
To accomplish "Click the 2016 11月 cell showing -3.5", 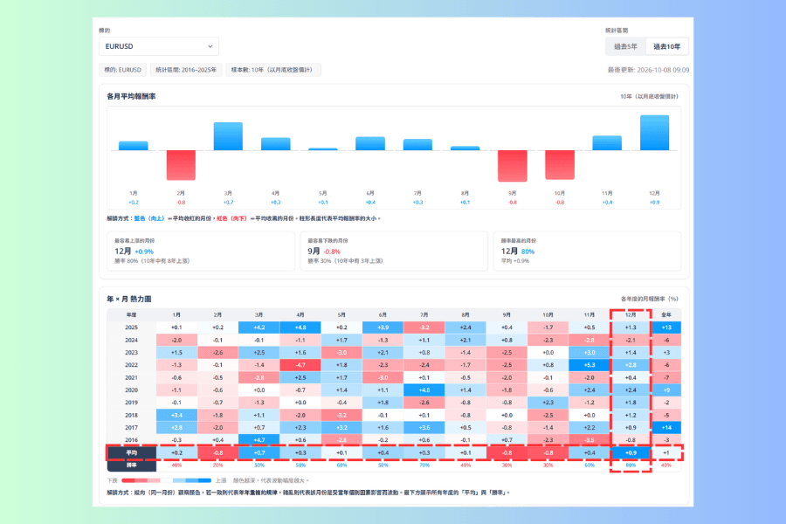I will (x=589, y=440).
